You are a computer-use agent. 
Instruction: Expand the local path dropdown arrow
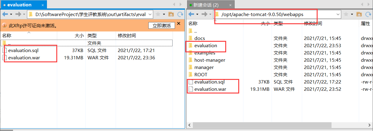pyautogui.click(x=150, y=14)
